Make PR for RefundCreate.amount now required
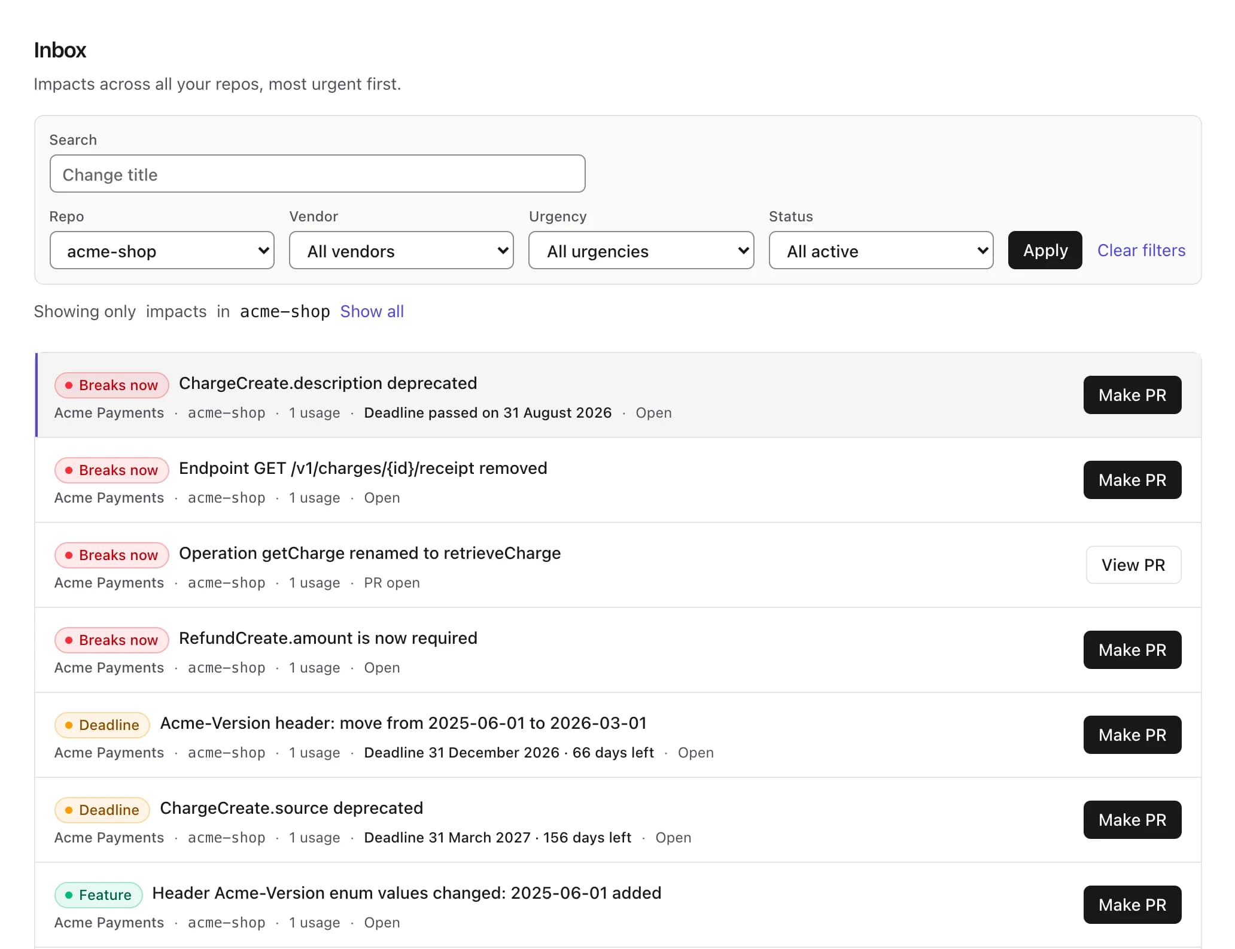The height and width of the screenshot is (949, 1235). [1132, 650]
